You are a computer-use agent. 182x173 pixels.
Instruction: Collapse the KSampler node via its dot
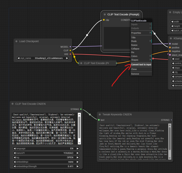[x=171, y=38]
